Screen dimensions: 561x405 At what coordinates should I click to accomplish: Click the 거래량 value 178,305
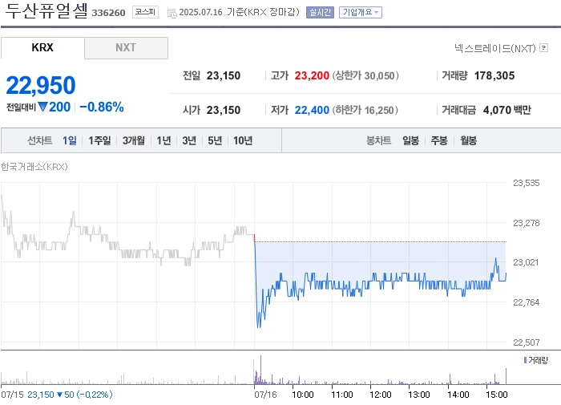click(x=494, y=75)
